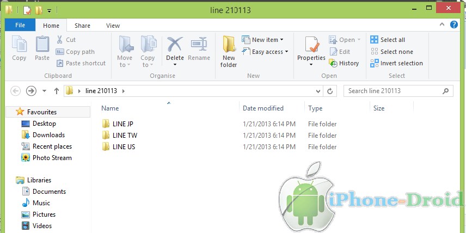This screenshot has height=233, width=466.
Task: Expand the Properties dropdown arrow
Action: 311,64
